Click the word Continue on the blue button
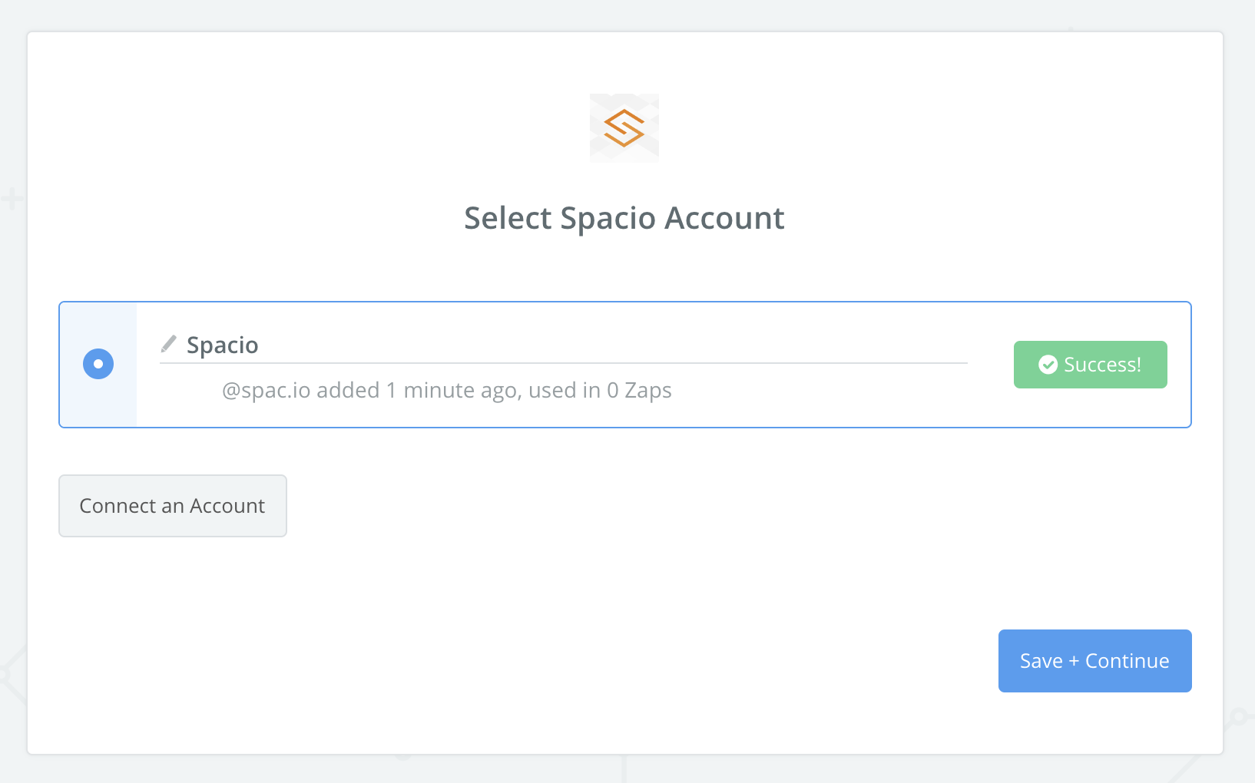This screenshot has width=1255, height=783. (x=1127, y=661)
